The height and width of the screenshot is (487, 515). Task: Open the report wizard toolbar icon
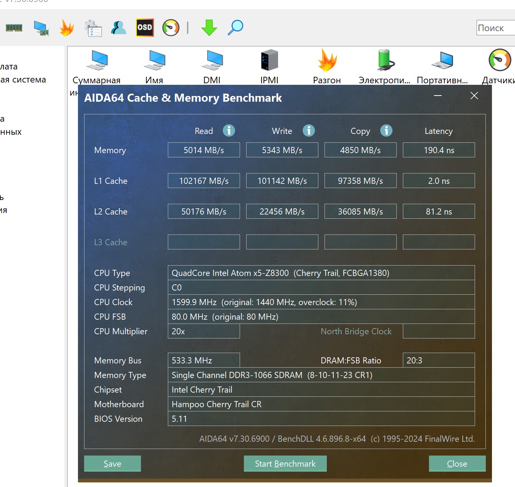pos(93,28)
